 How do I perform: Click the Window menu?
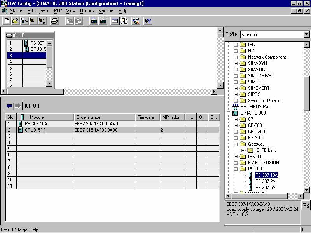tap(106, 11)
